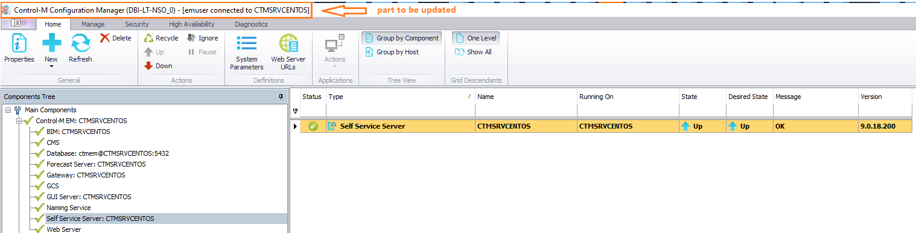This screenshot has width=916, height=233.
Task: Select the CMS tree item
Action: [52, 142]
